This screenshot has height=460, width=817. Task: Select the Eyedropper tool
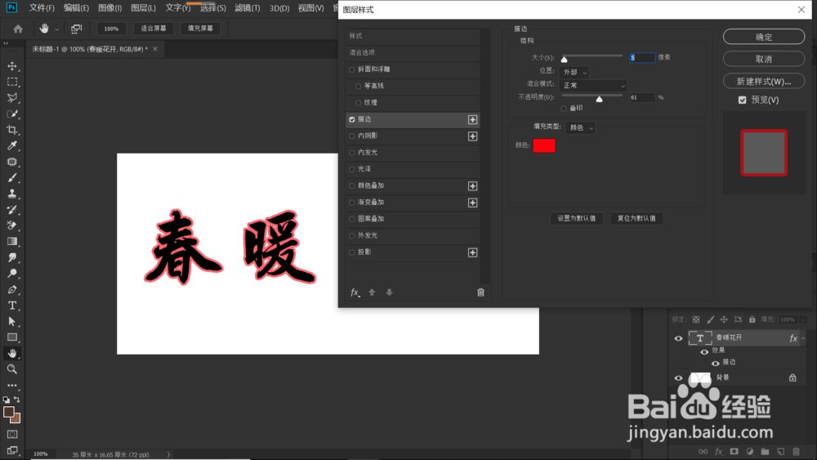pyautogui.click(x=12, y=146)
